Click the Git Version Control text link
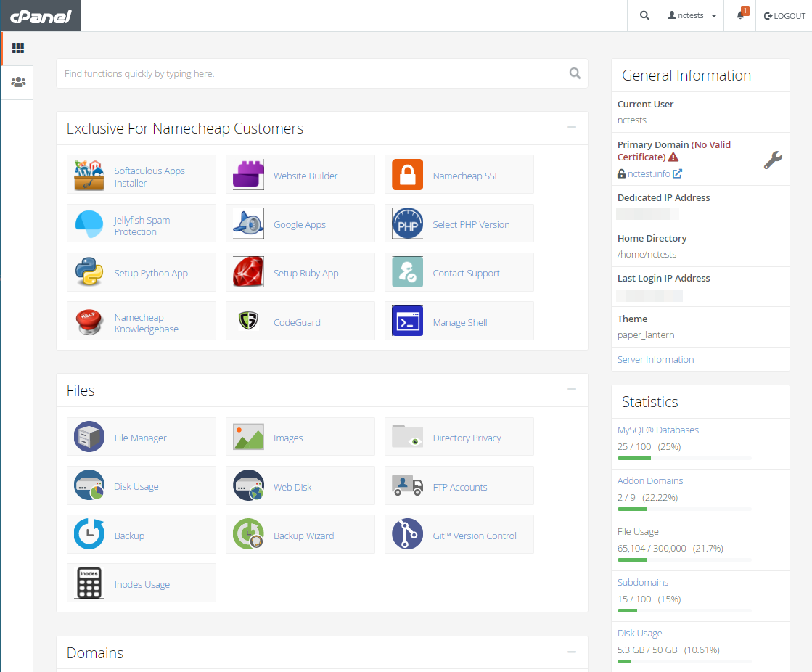This screenshot has width=812, height=672. coord(475,536)
